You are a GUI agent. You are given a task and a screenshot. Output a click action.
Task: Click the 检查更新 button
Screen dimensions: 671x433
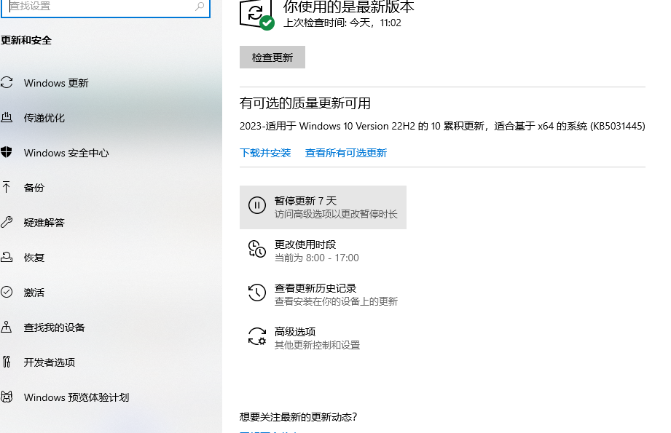tap(272, 57)
